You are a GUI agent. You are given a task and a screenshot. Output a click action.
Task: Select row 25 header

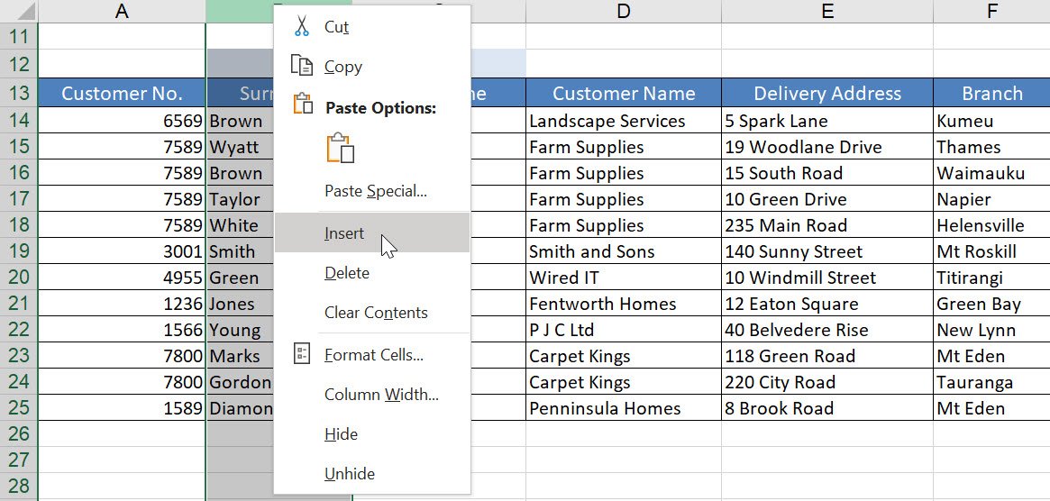click(19, 408)
